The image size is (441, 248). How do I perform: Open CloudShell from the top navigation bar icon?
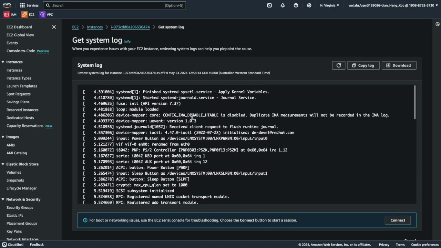pos(269,6)
